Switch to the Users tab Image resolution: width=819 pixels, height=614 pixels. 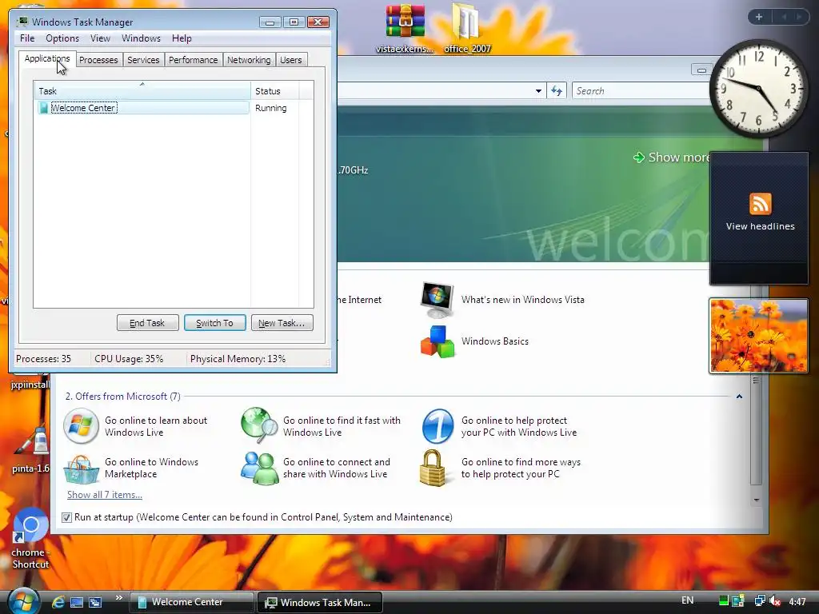point(290,60)
